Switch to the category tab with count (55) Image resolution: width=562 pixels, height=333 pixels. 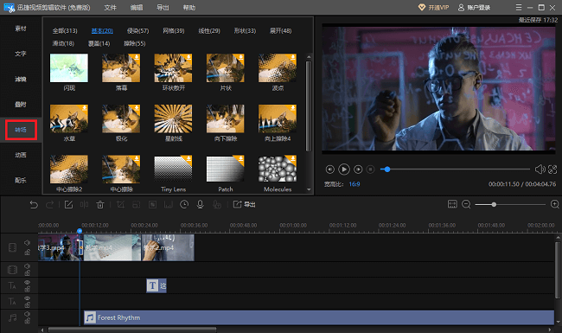click(x=135, y=43)
